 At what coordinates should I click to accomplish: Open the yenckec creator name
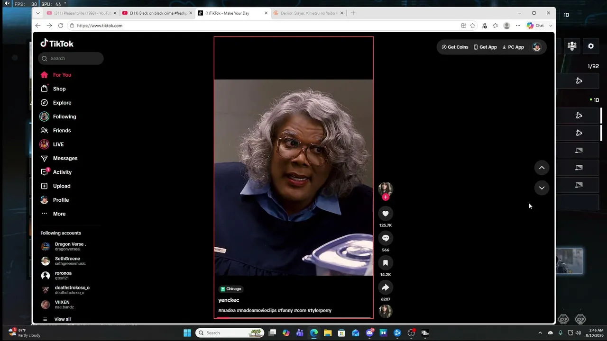point(229,300)
